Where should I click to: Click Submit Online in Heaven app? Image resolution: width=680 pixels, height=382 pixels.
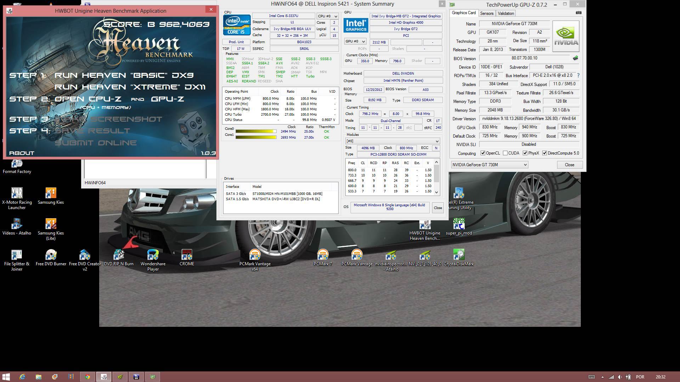tap(96, 143)
